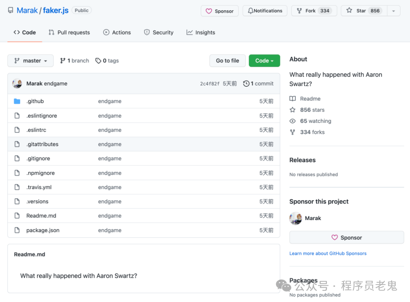Screen dimensions: 410x302
Task: Expand the star list dropdown arrow
Action: pyautogui.click(x=394, y=11)
